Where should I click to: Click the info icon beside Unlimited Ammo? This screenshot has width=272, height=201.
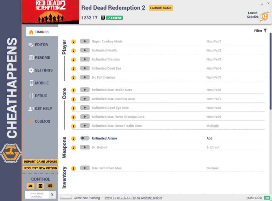coord(74,138)
